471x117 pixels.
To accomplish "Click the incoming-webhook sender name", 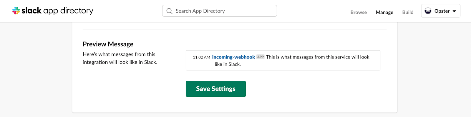I will (x=233, y=57).
